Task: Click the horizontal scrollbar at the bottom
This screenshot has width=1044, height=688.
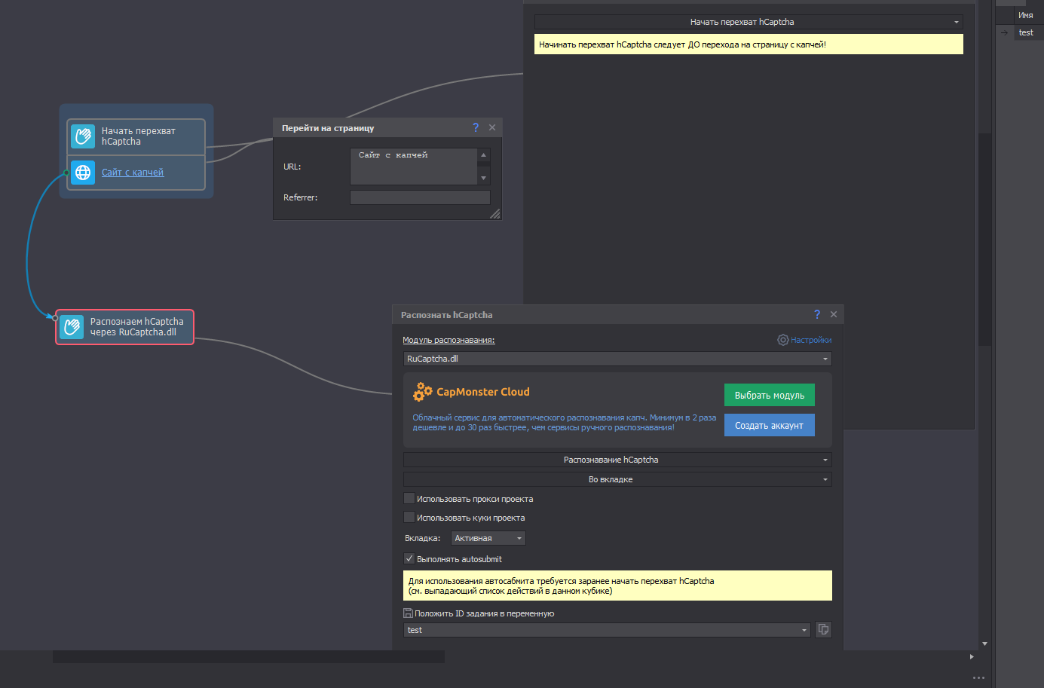Action: pos(249,657)
